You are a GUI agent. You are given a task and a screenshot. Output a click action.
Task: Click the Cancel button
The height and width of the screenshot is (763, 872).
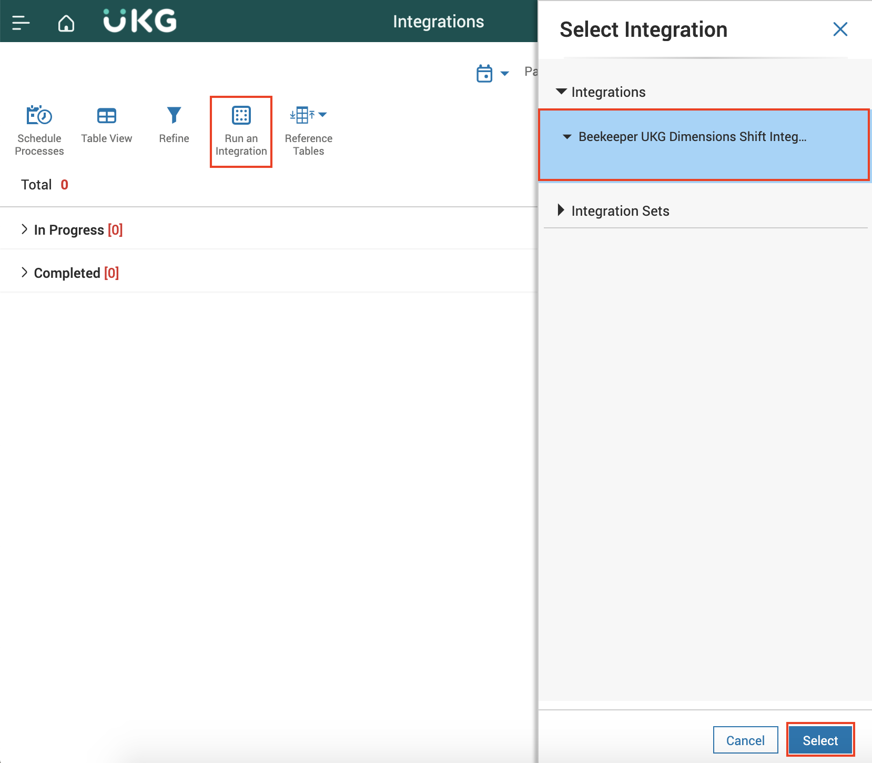pyautogui.click(x=746, y=740)
